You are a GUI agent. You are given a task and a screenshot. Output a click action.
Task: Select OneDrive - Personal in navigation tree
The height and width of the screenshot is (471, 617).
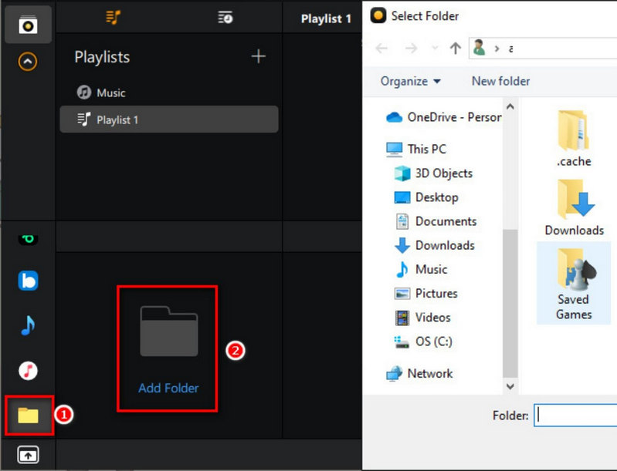pos(443,117)
